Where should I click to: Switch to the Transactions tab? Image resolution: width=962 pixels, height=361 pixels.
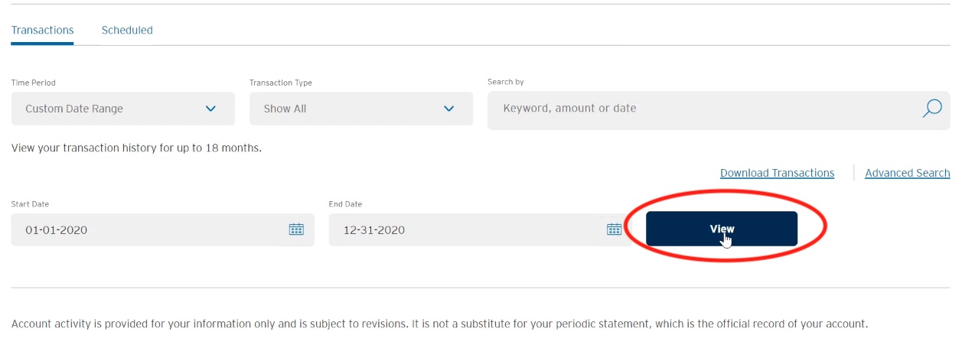pos(42,31)
